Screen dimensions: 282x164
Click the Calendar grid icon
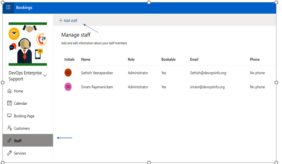(x=9, y=103)
